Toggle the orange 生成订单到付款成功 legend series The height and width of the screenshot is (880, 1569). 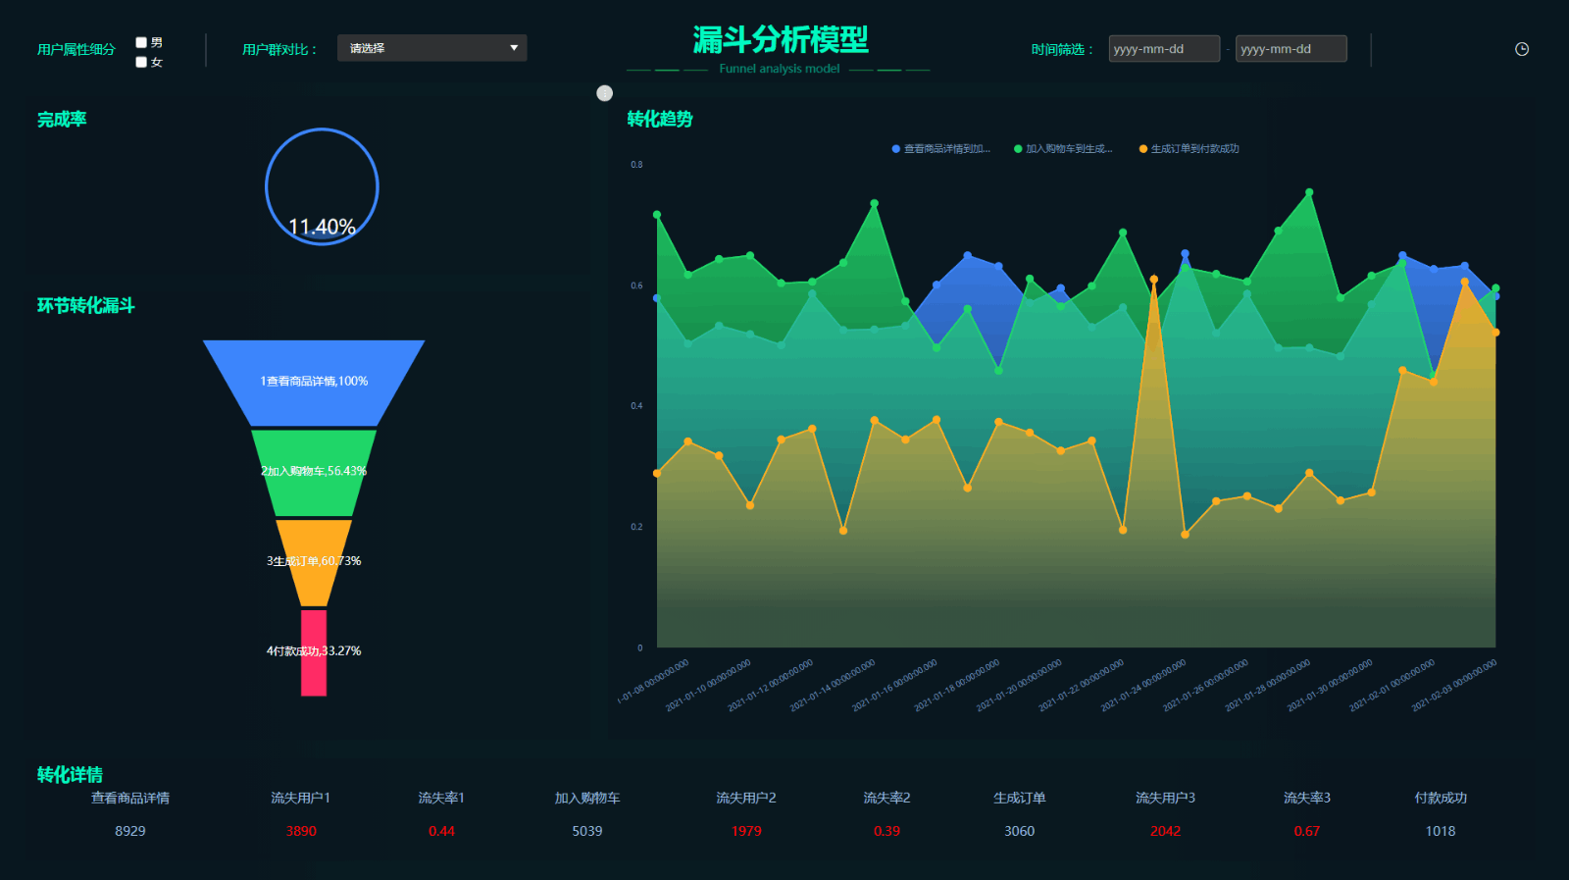[x=1189, y=149]
